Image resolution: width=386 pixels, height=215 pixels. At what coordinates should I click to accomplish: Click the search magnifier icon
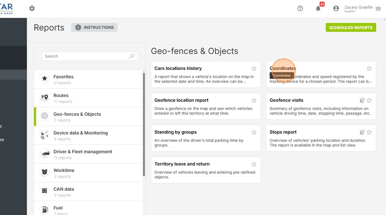pos(132,56)
